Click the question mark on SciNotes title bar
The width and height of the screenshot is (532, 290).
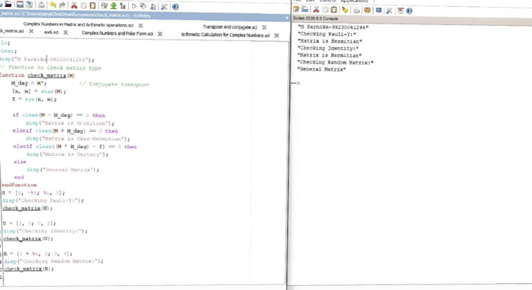pos(286,17)
